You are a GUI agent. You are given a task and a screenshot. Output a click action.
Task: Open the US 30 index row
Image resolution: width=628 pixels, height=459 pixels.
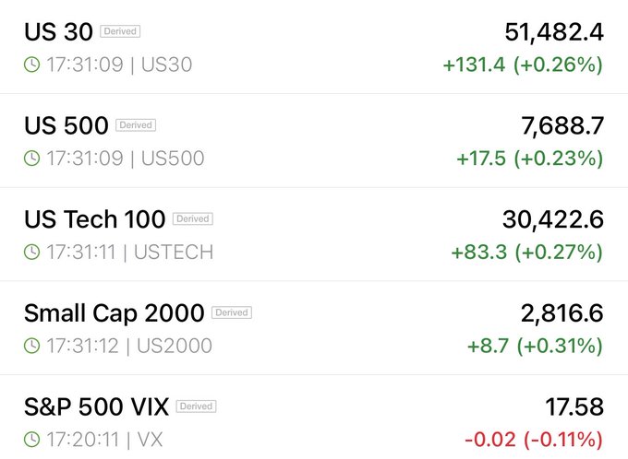(x=314, y=47)
